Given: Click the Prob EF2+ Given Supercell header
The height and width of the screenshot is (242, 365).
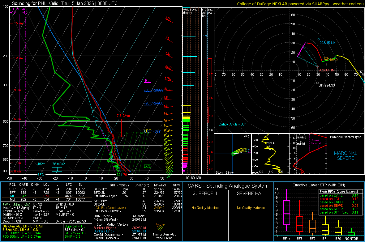Looking at the screenshot, I should click(x=339, y=192).
